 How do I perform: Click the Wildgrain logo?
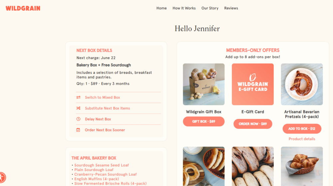[x=23, y=8]
